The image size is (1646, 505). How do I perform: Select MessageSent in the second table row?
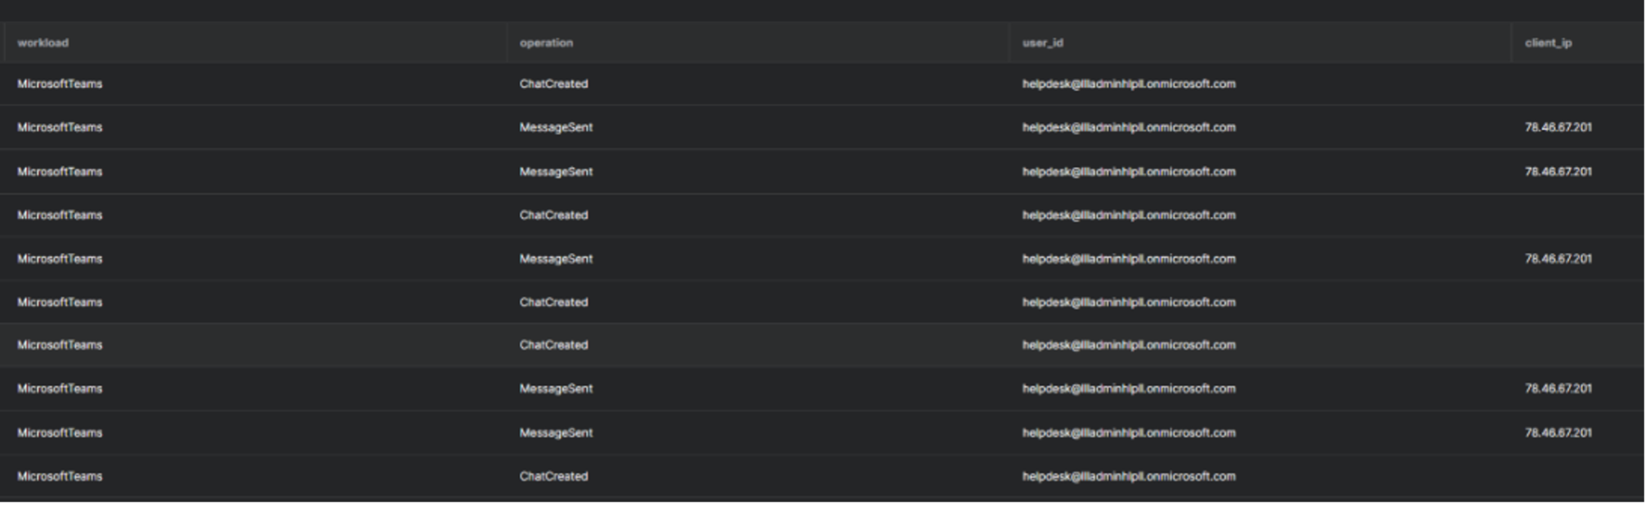click(x=556, y=127)
